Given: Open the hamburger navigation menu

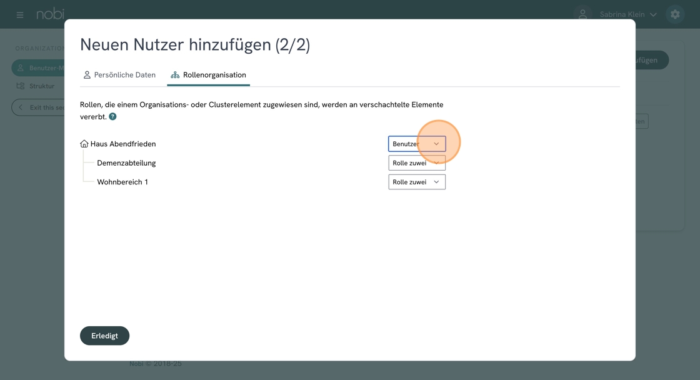Looking at the screenshot, I should [x=20, y=14].
